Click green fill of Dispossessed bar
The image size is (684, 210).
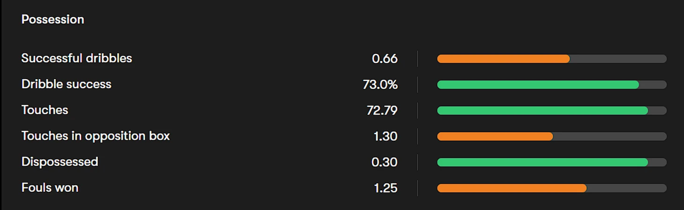(x=543, y=162)
